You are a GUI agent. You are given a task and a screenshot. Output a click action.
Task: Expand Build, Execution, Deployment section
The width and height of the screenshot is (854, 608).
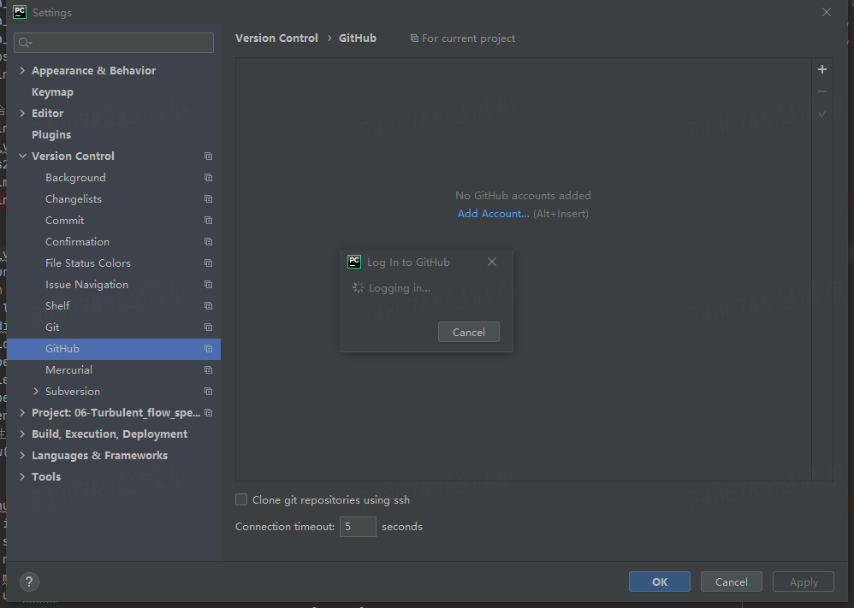click(x=22, y=434)
